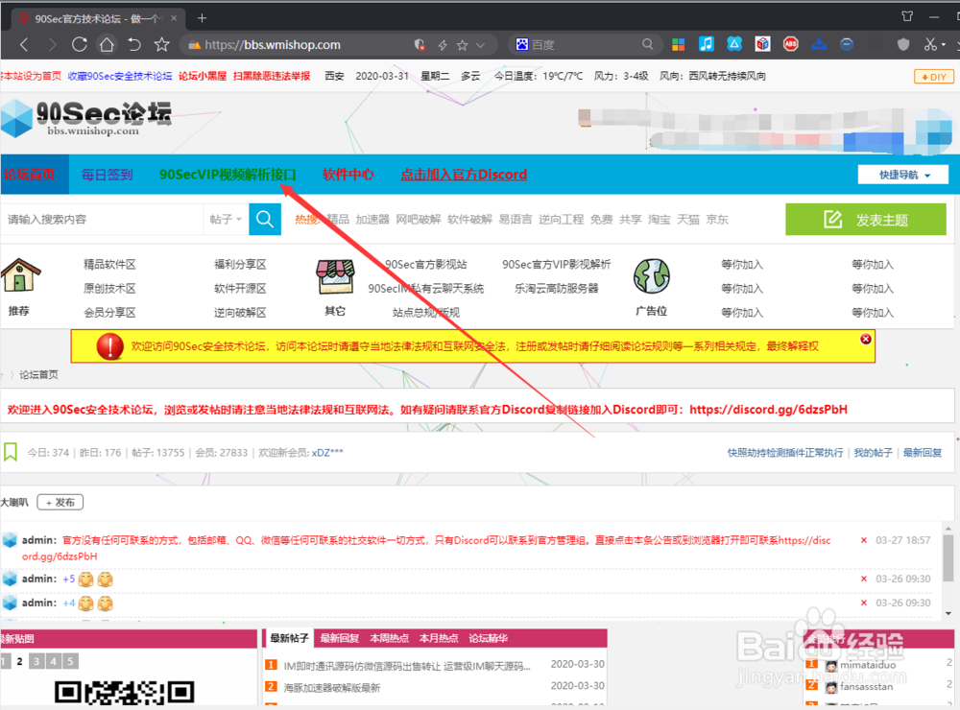The height and width of the screenshot is (710, 960).
Task: Switch to the 每日签到 tab
Action: tap(106, 175)
